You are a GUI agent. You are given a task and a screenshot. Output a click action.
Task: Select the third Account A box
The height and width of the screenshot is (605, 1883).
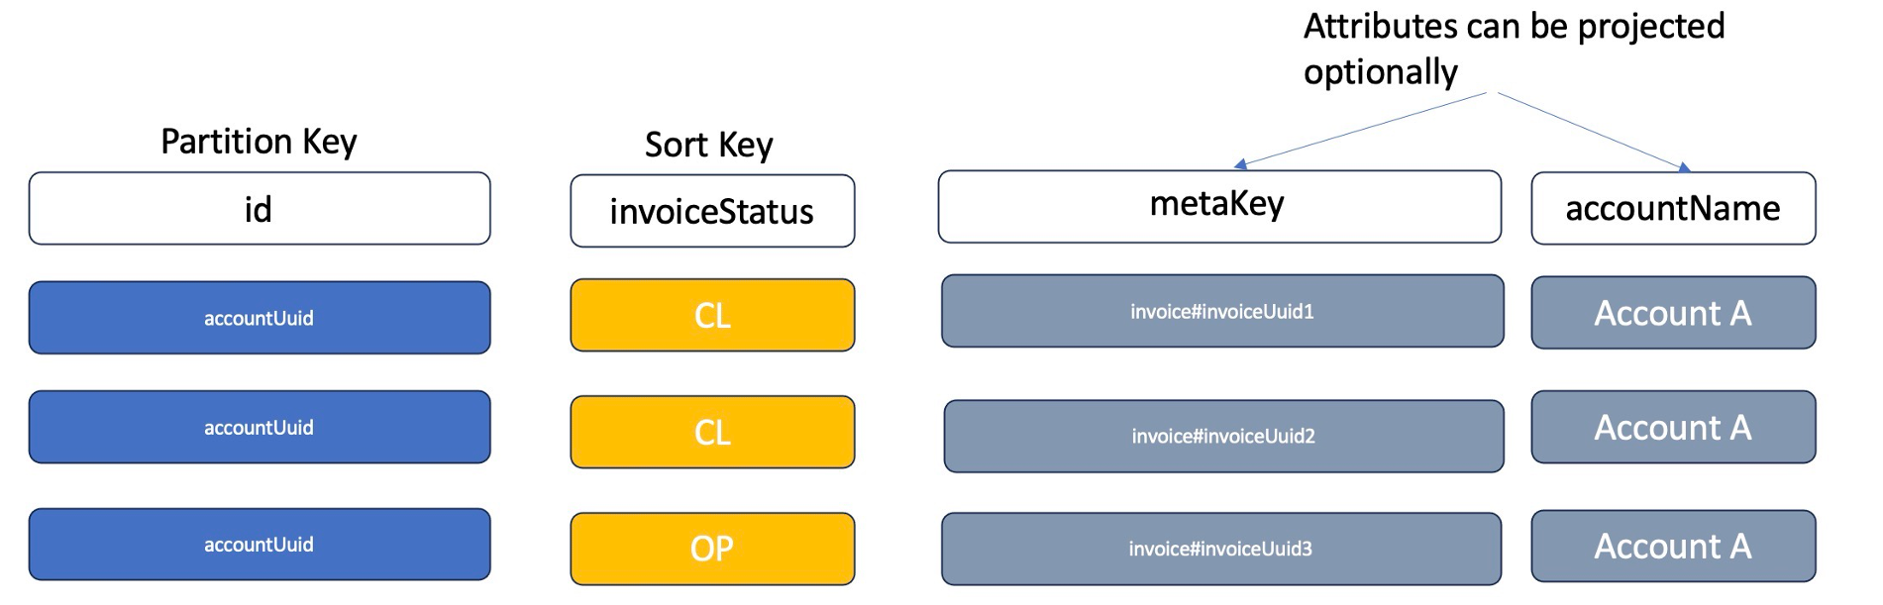click(x=1673, y=546)
